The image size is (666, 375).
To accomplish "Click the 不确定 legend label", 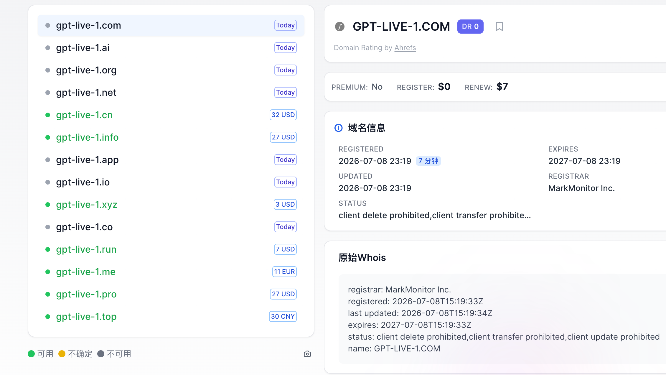I will coord(80,354).
